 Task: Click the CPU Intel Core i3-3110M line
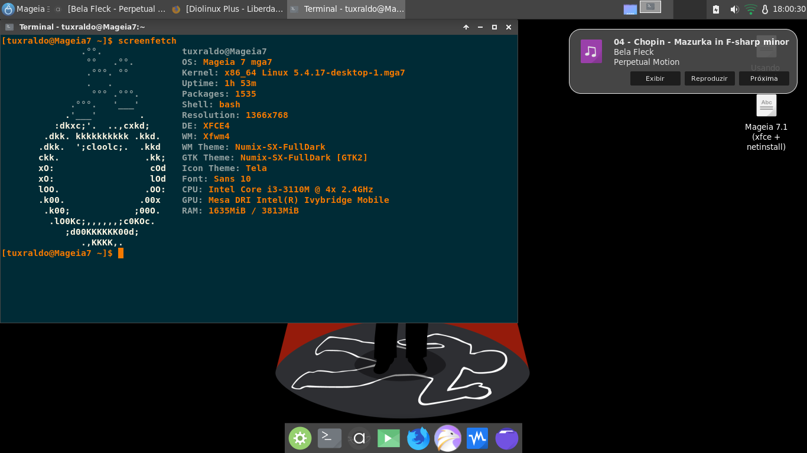278,189
